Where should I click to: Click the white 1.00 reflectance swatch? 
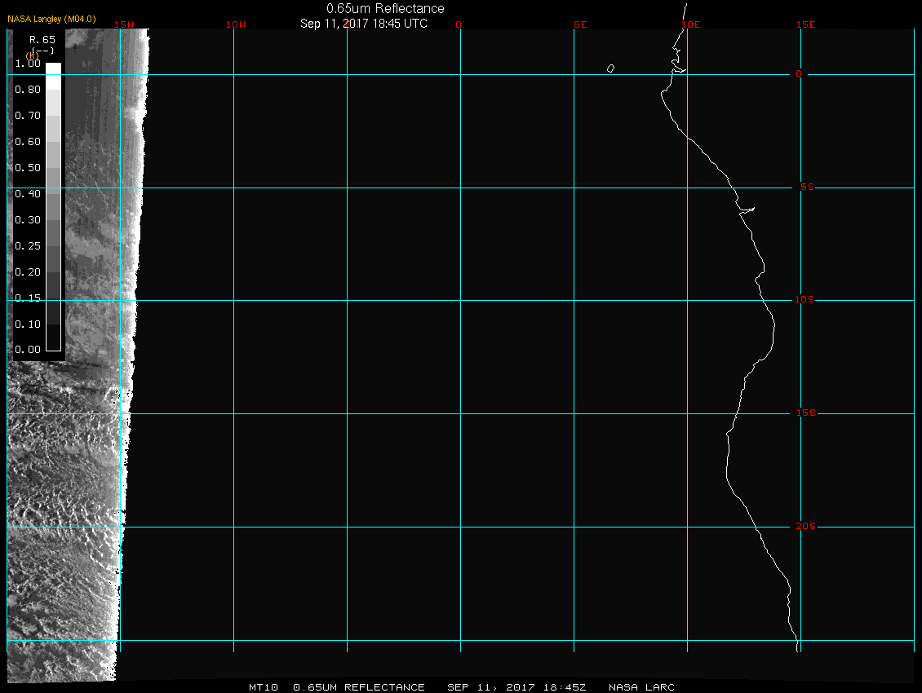pos(53,68)
